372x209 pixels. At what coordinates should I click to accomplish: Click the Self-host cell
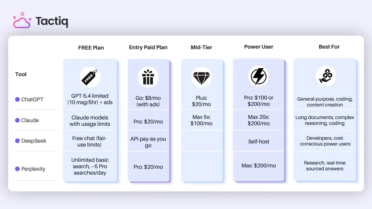(x=258, y=142)
